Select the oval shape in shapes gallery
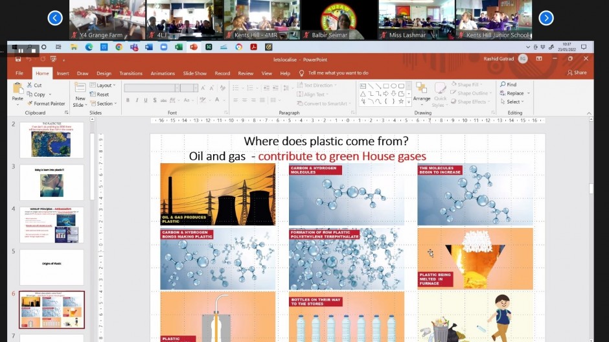609x342 pixels. pos(393,85)
